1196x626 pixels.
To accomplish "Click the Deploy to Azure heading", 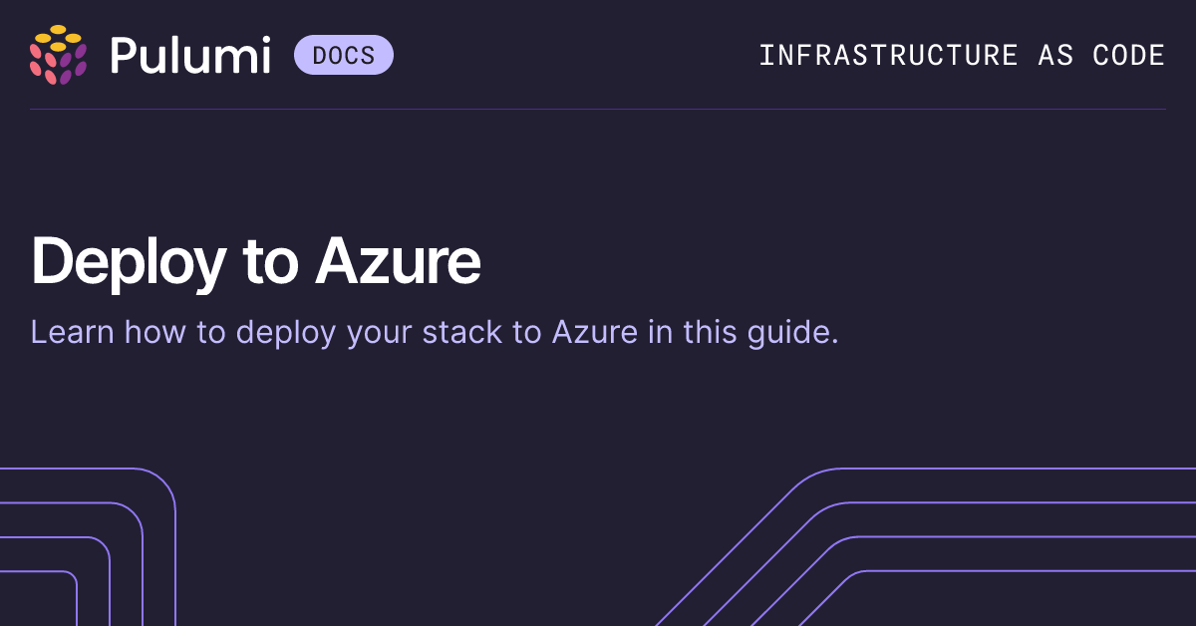I will point(256,262).
